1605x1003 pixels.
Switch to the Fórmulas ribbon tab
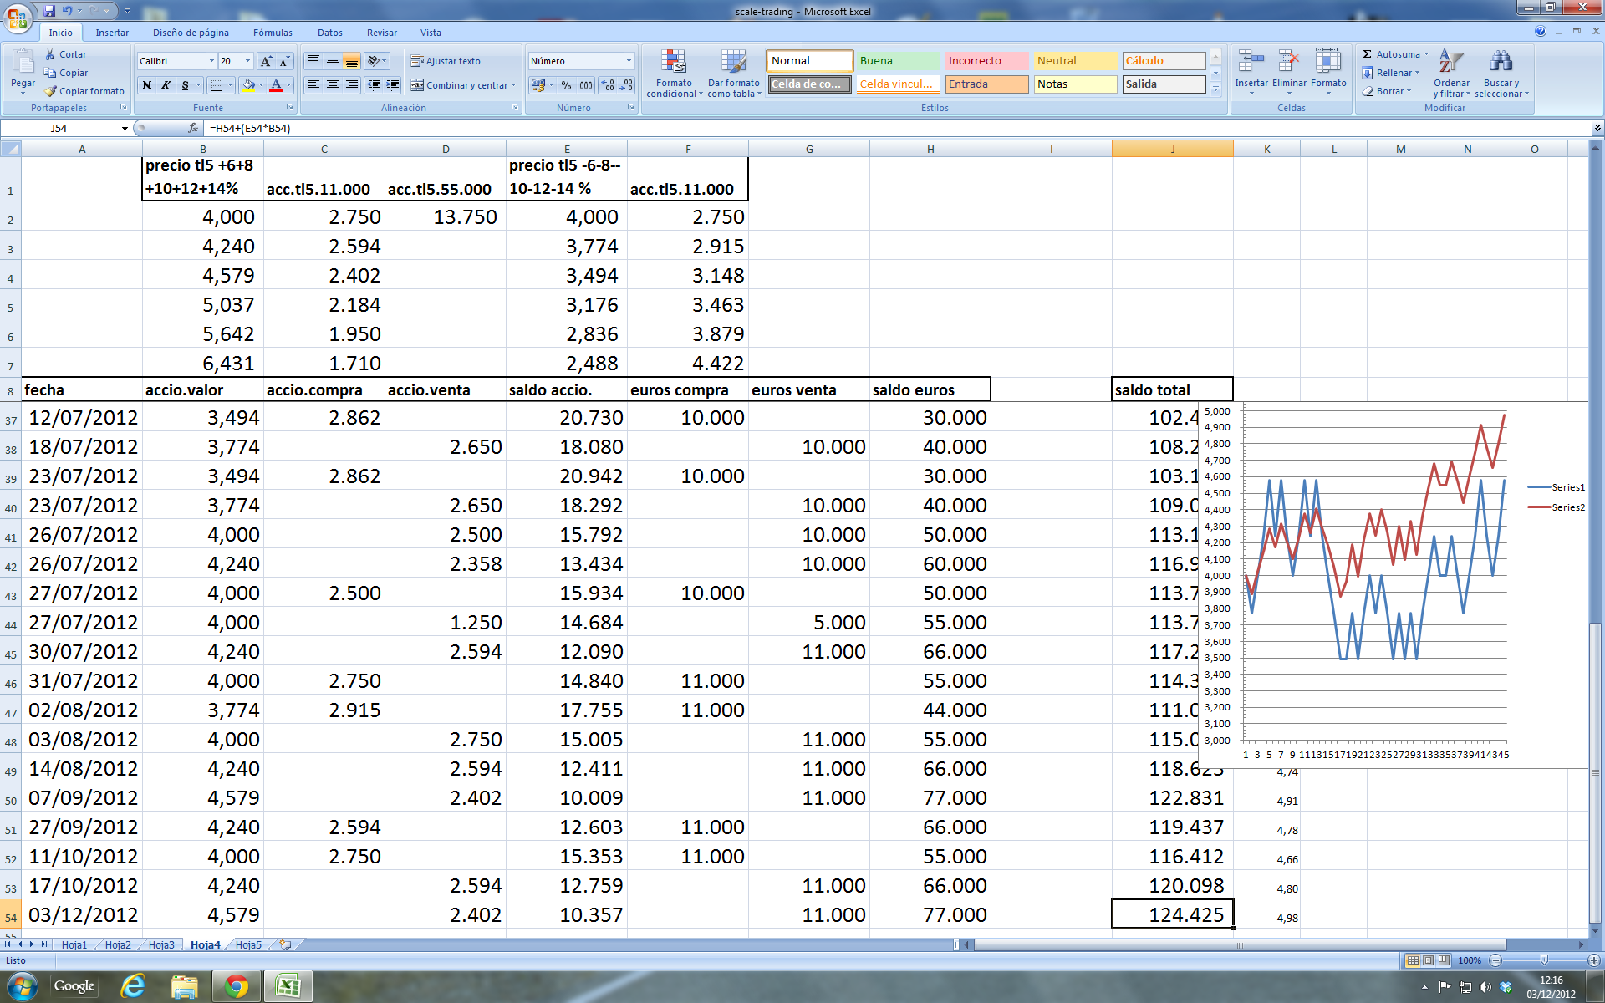point(273,33)
